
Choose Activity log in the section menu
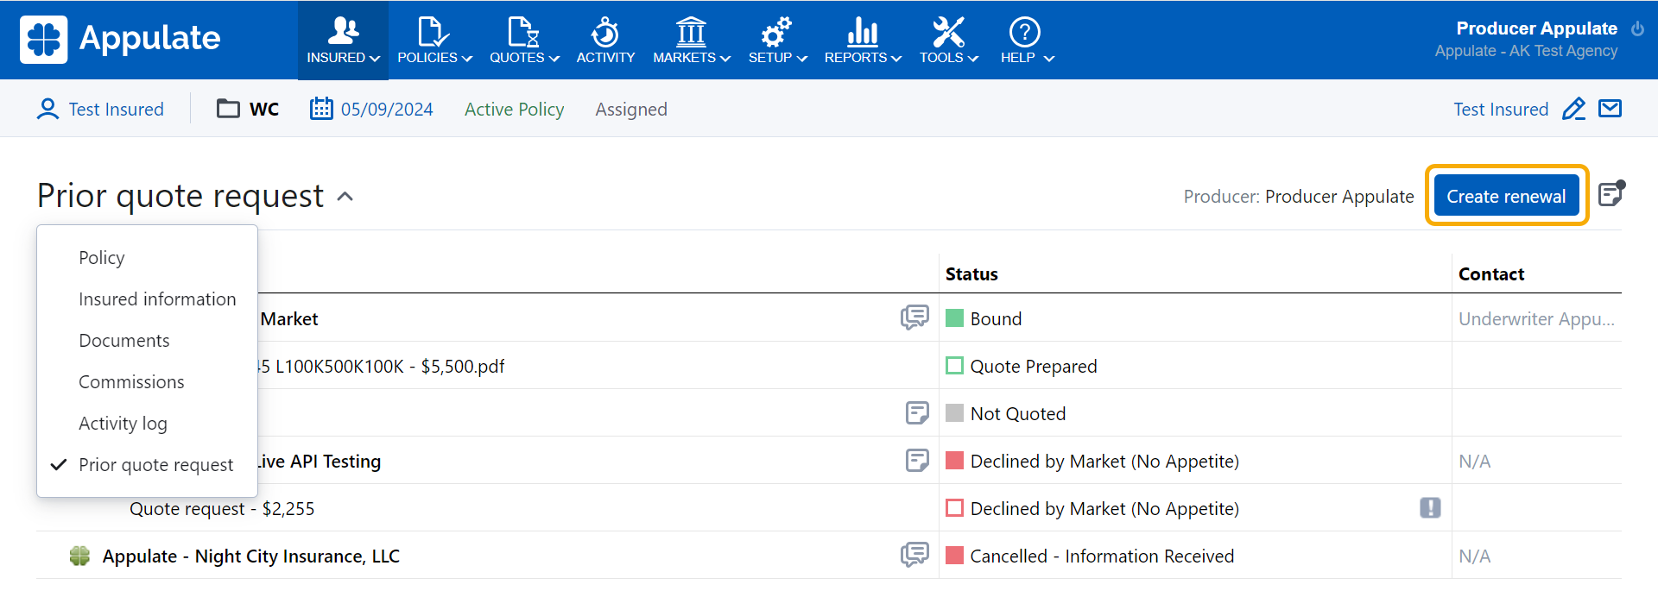(x=123, y=424)
